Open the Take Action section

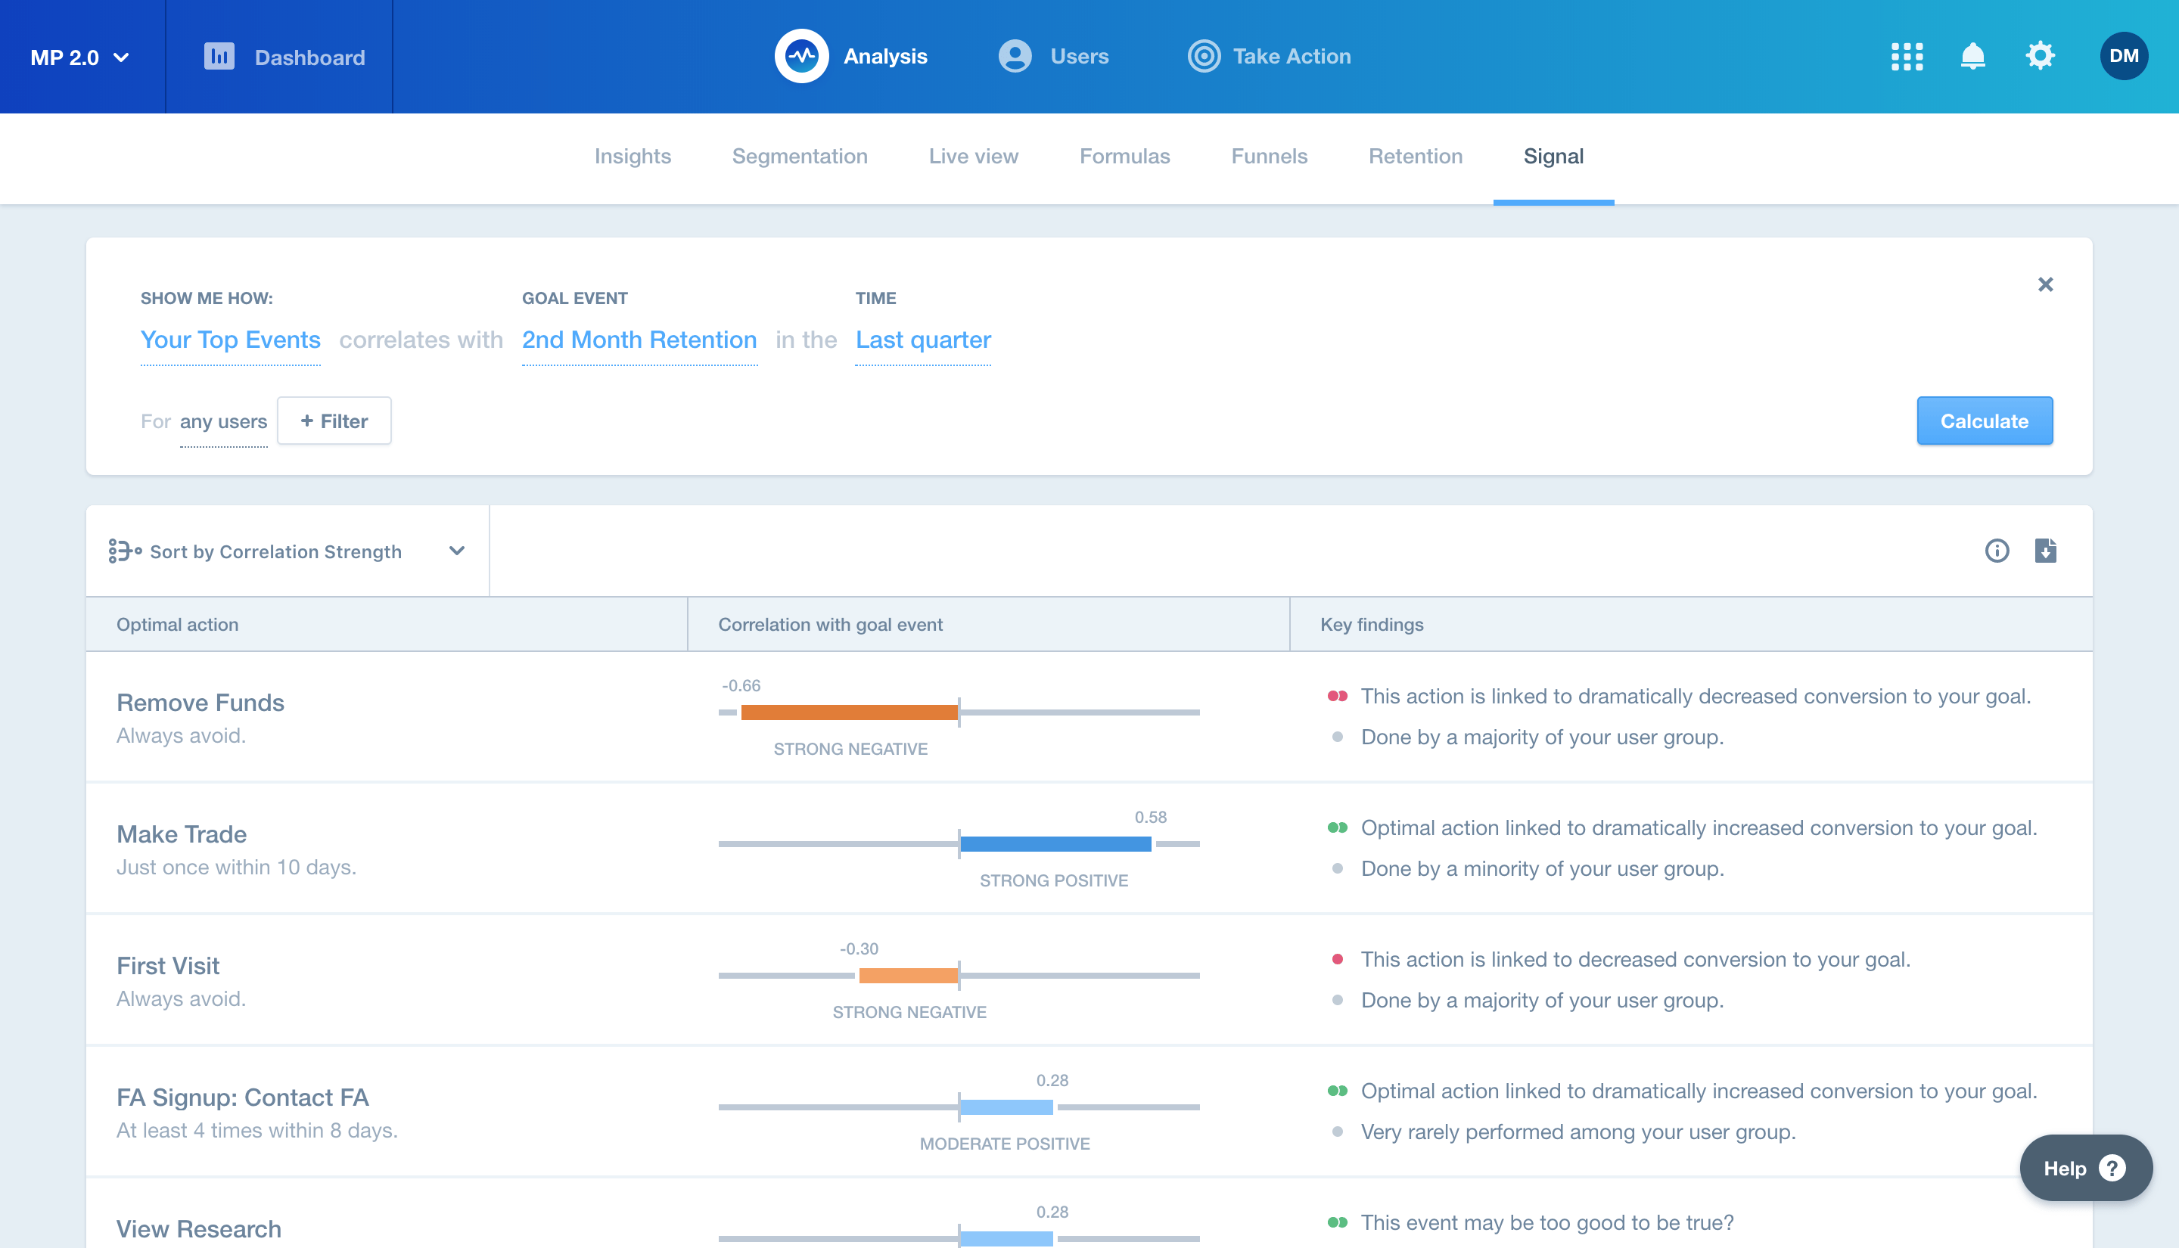coord(1291,57)
